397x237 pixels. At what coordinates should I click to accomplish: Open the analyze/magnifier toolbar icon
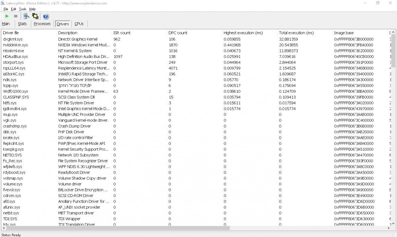[x=26, y=16]
